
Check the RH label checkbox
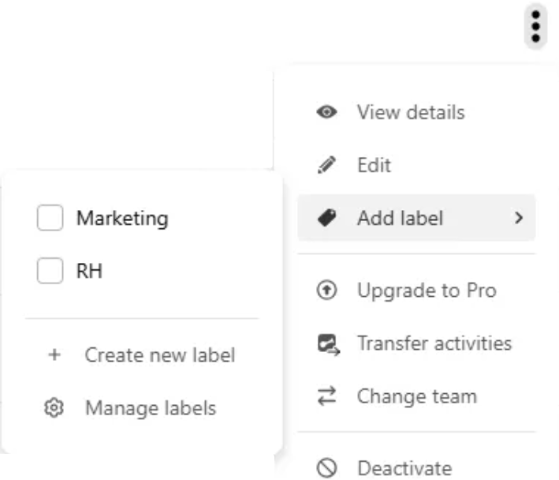pyautogui.click(x=50, y=272)
